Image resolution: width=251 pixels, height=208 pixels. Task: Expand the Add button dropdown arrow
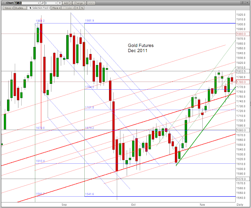(x=71, y=3)
